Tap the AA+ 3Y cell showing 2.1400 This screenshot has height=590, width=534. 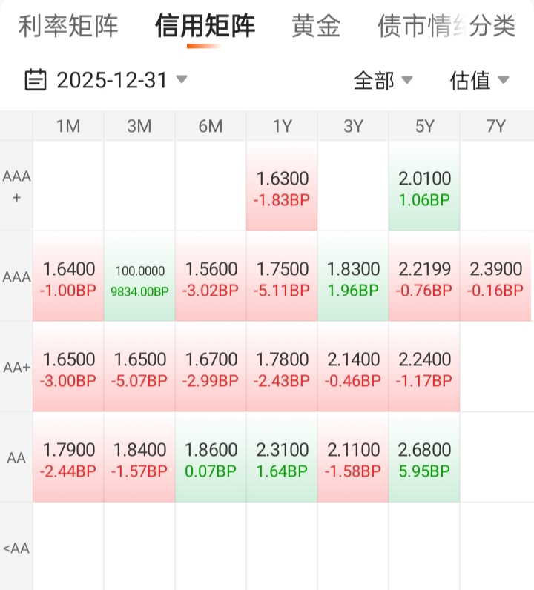tap(353, 368)
